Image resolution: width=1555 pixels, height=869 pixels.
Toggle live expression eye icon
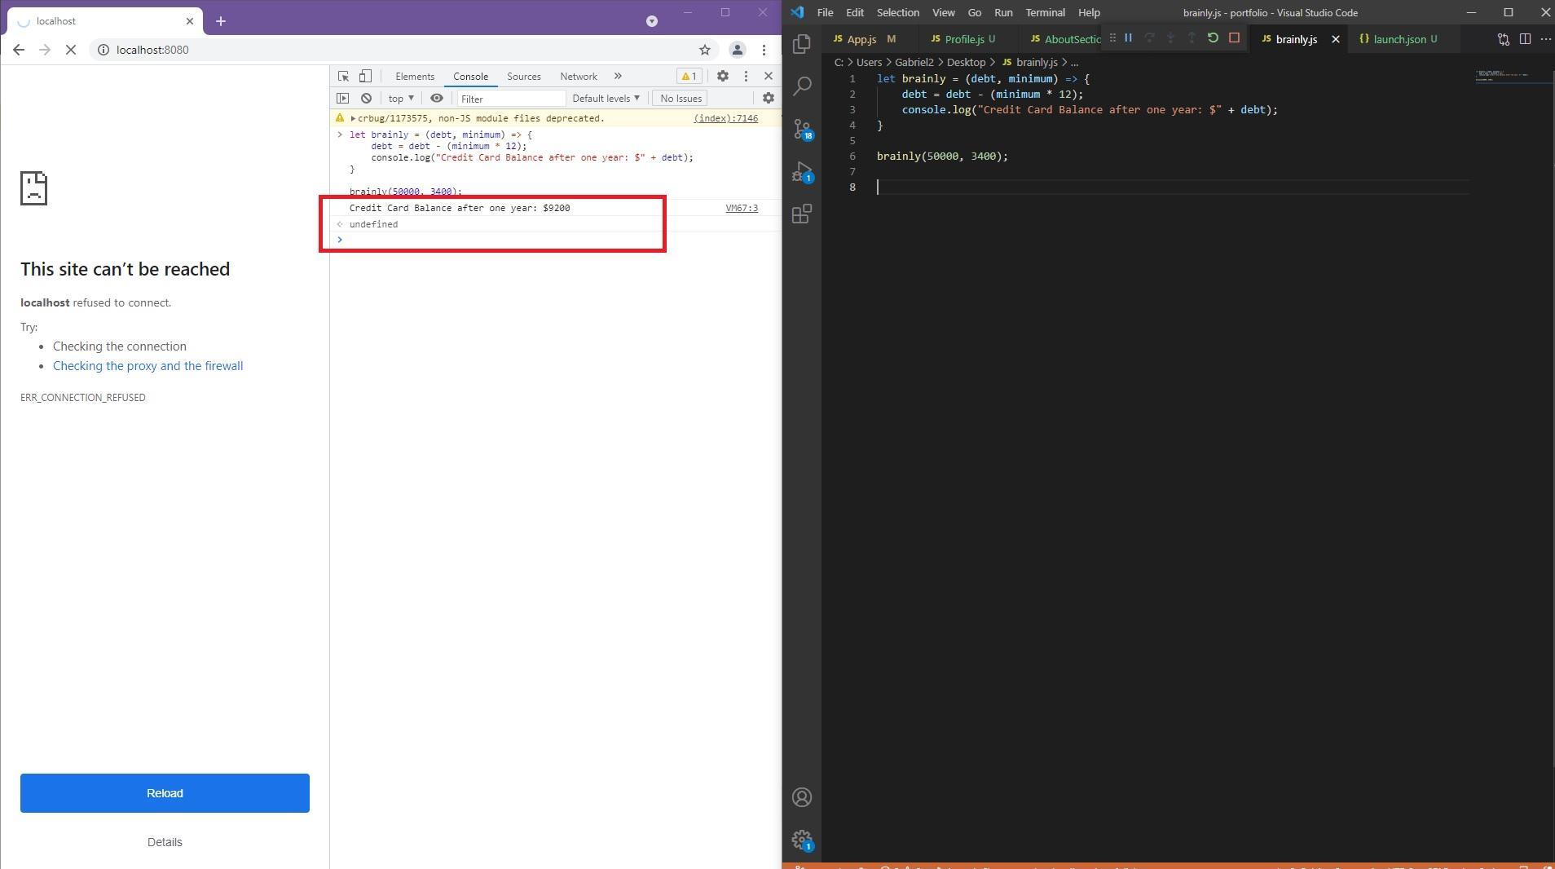coord(437,99)
